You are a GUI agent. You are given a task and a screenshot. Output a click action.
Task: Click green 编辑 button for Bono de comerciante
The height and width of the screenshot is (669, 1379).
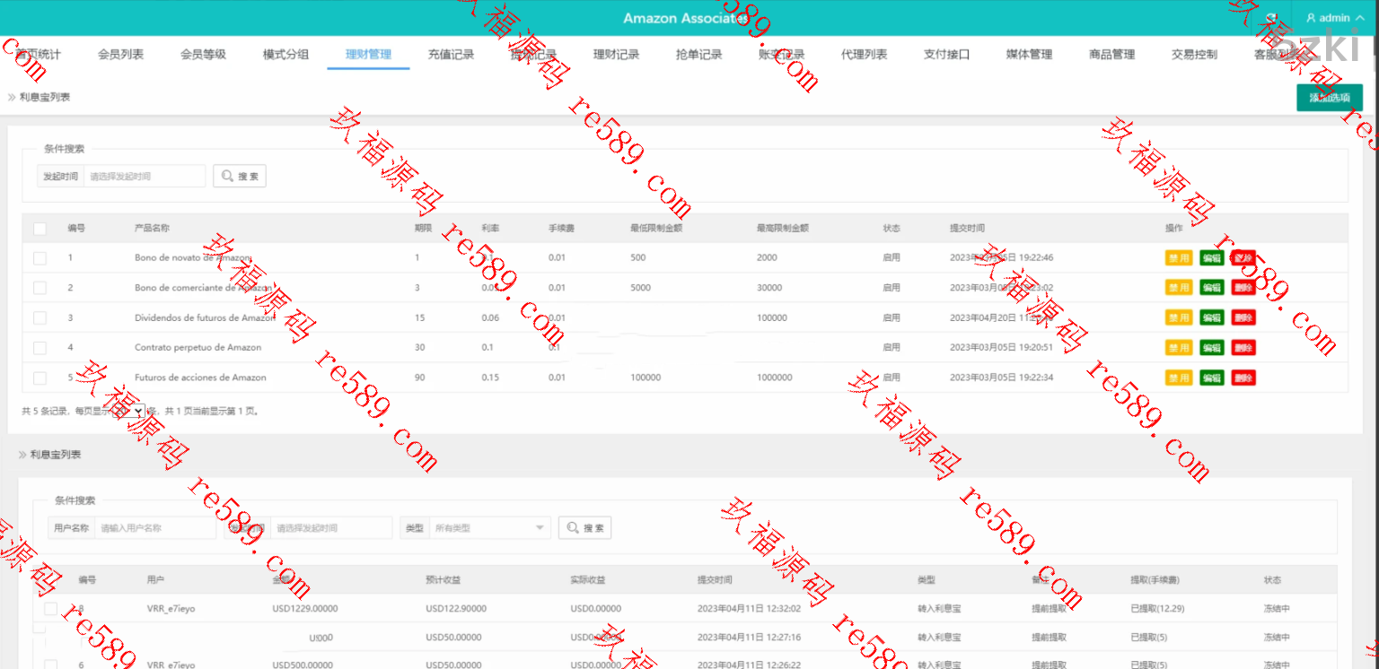click(x=1211, y=288)
